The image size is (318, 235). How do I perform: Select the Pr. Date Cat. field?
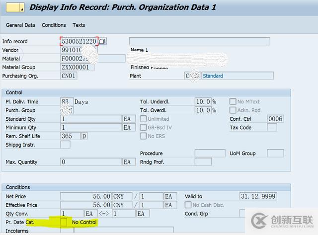64,222
